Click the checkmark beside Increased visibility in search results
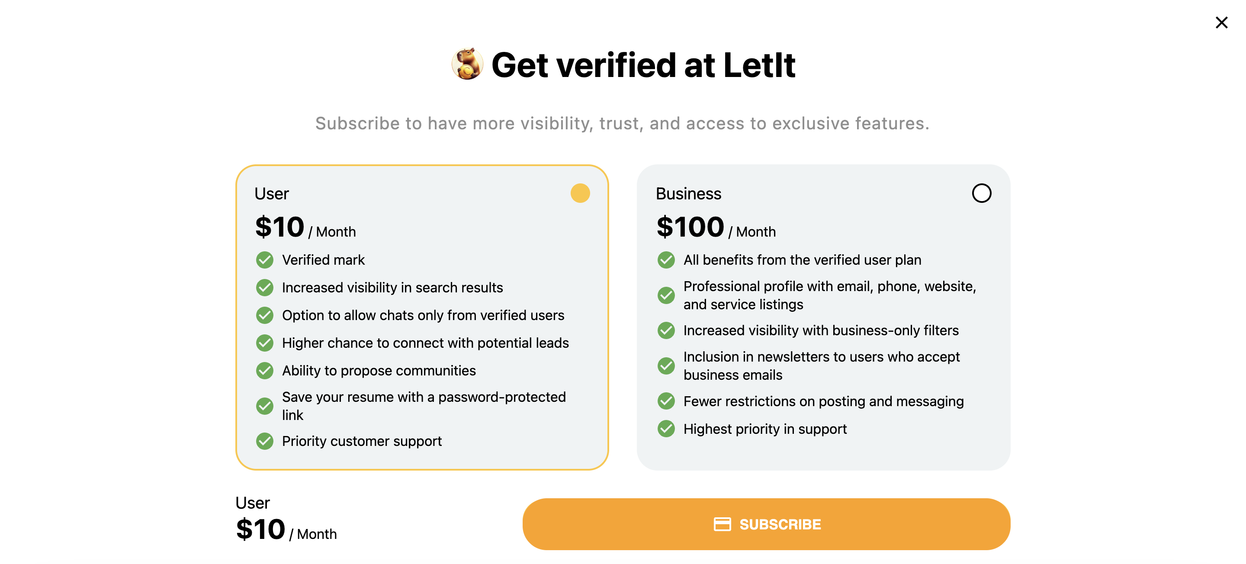This screenshot has height=564, width=1246. tap(264, 287)
